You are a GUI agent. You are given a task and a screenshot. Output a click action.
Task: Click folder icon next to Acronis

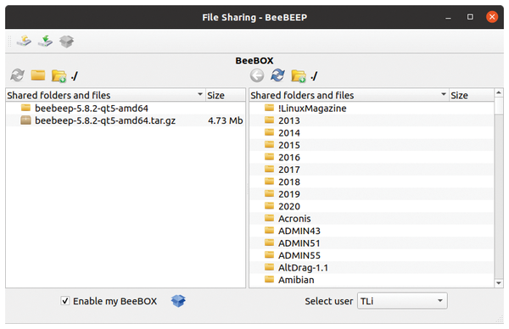tap(269, 218)
